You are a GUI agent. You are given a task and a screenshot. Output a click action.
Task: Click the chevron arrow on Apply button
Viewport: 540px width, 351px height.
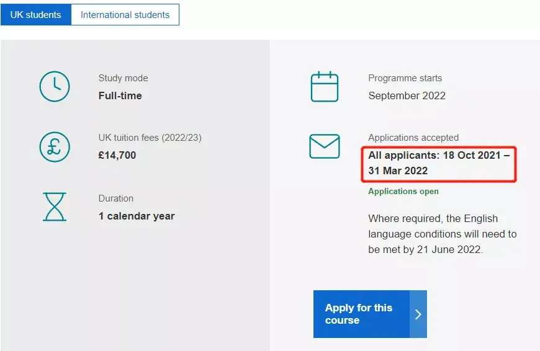point(418,314)
